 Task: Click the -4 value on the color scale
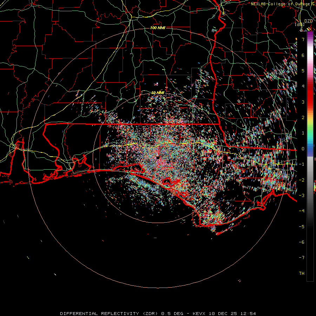tap(302, 211)
